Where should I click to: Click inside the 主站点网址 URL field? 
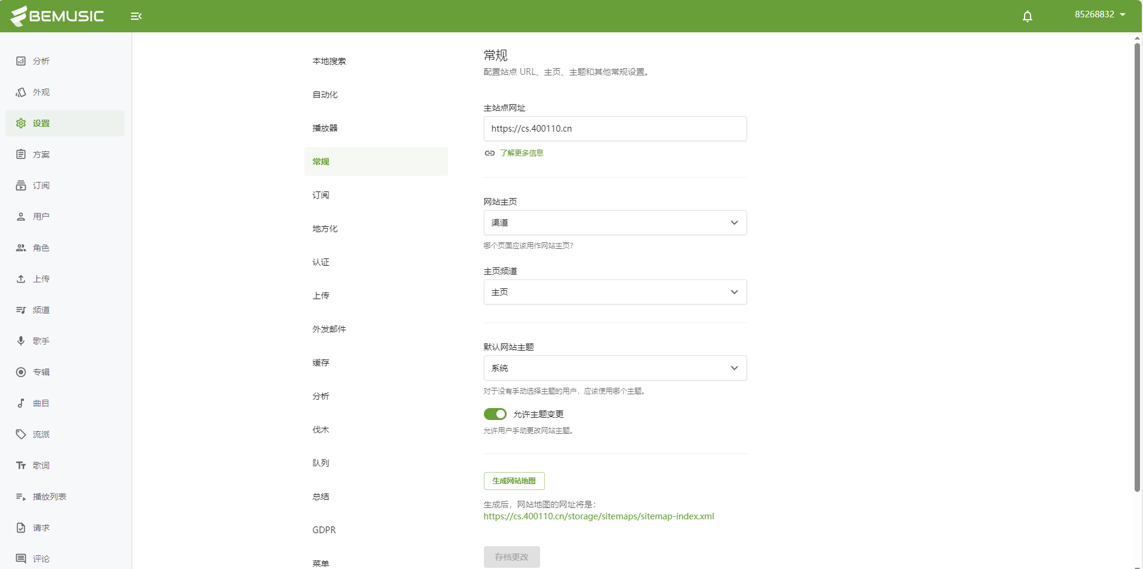pyautogui.click(x=615, y=128)
